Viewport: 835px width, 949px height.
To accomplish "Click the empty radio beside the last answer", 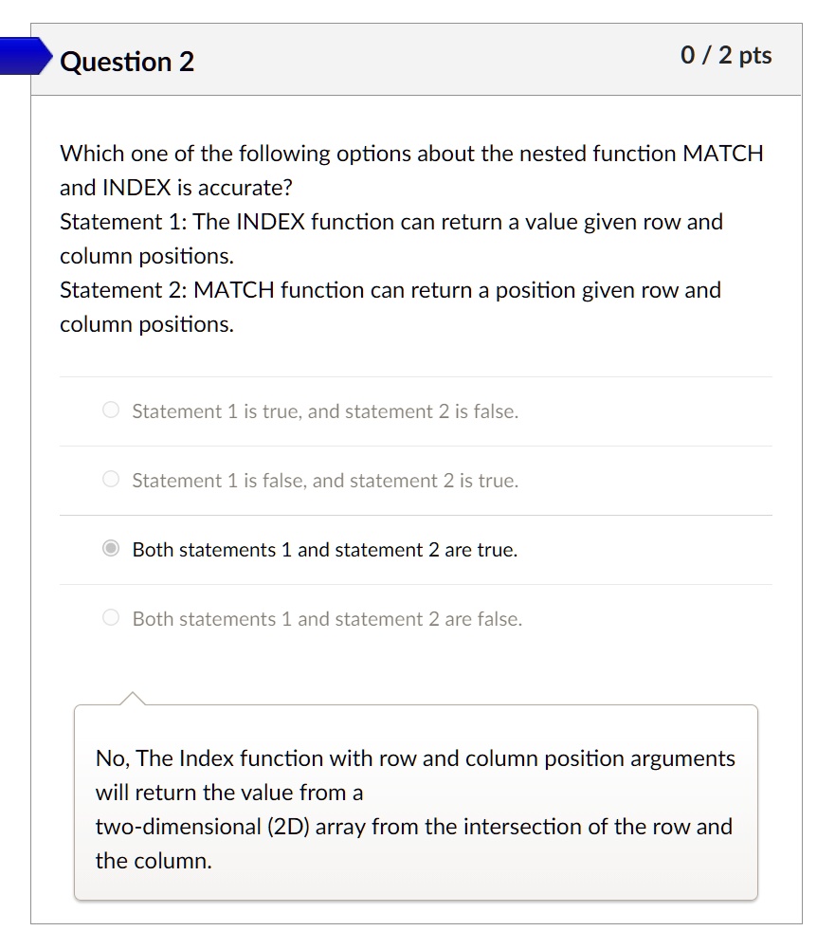I will (x=110, y=618).
